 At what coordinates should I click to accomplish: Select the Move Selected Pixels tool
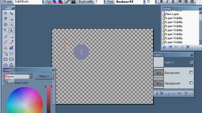pyautogui.click(x=11, y=13)
